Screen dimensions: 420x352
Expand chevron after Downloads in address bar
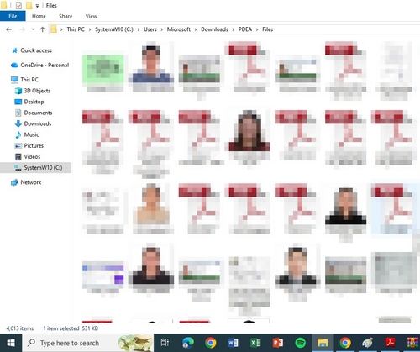pyautogui.click(x=233, y=29)
